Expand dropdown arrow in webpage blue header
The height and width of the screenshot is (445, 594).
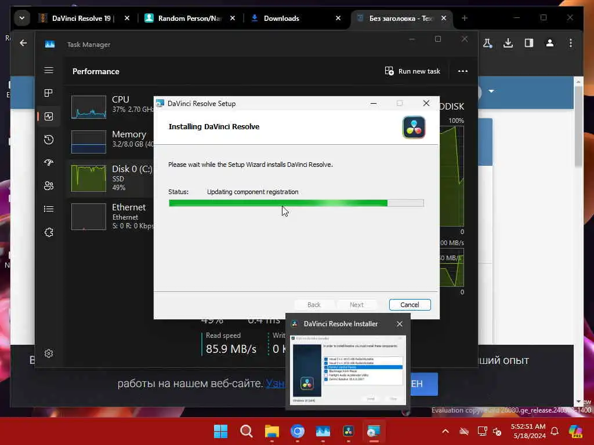[x=491, y=91]
